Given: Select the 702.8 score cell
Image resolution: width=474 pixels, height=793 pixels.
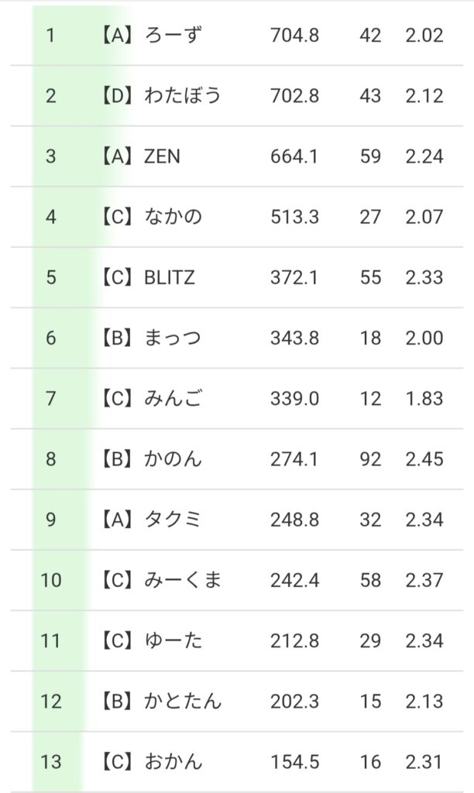Looking at the screenshot, I should tap(294, 96).
